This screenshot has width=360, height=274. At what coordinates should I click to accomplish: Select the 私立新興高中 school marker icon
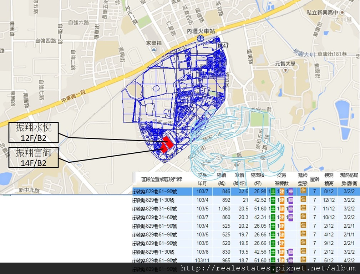coord(342,12)
